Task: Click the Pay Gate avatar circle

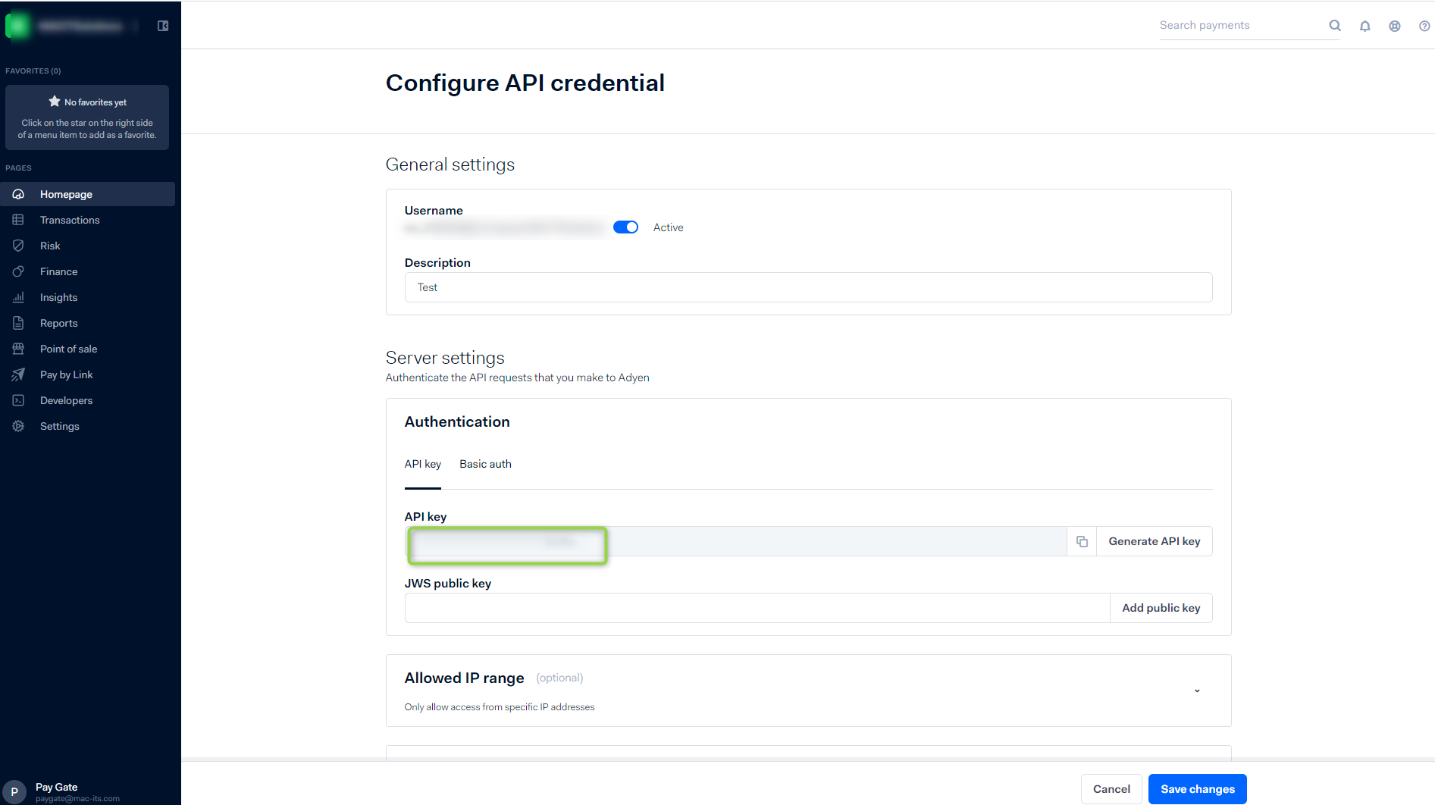Action: [14, 791]
